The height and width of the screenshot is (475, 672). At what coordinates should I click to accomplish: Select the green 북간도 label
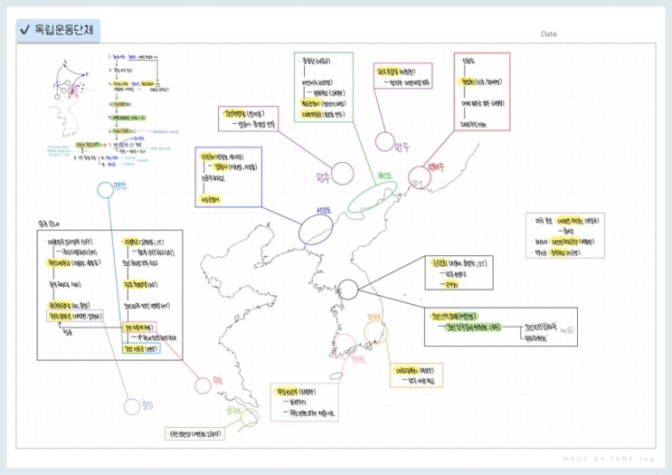point(385,176)
